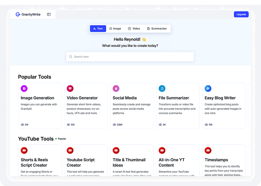This screenshot has width=261, height=186.
Task: Open Youtube Script Creator title
Action: (81, 163)
